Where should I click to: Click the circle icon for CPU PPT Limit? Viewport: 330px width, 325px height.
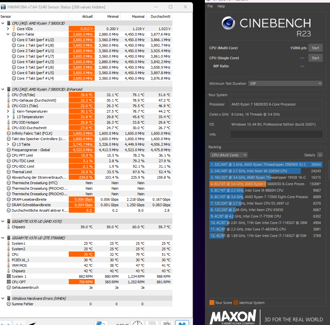[9, 155]
